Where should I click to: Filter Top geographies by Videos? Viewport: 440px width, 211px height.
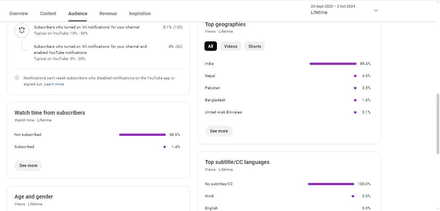tap(231, 46)
